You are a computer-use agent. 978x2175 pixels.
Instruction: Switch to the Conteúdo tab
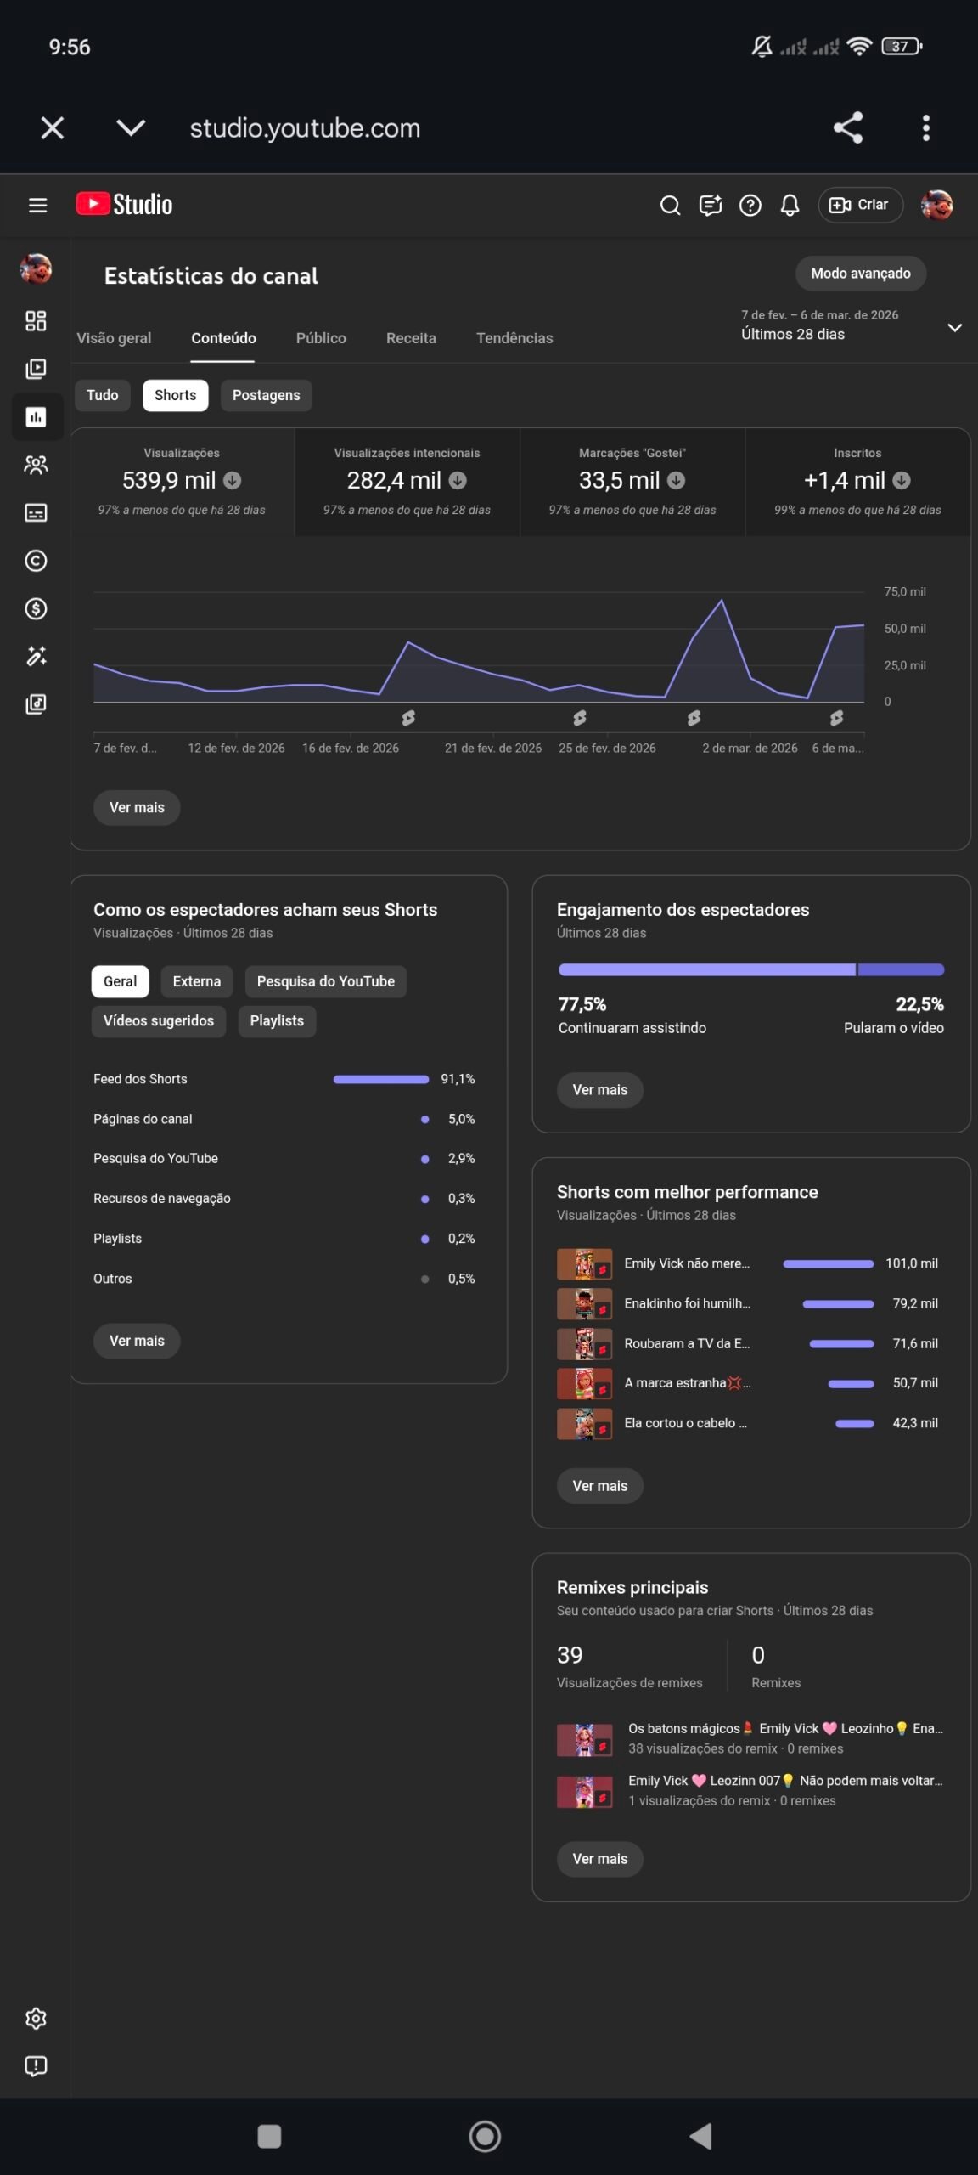[x=223, y=338]
